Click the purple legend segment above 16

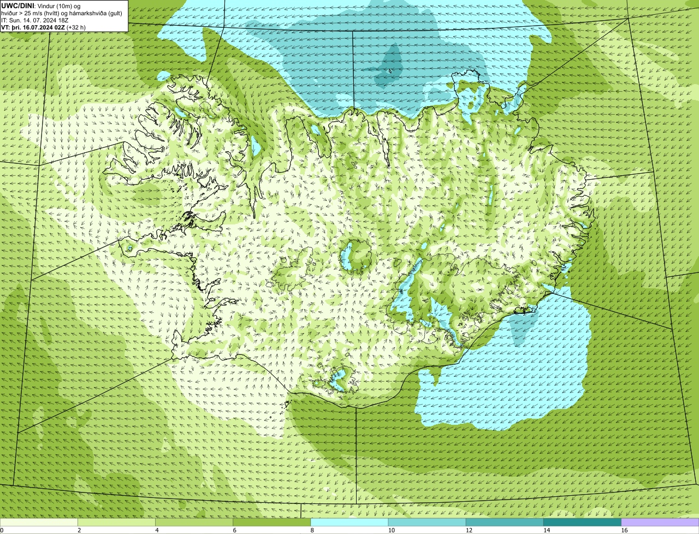(x=660, y=522)
